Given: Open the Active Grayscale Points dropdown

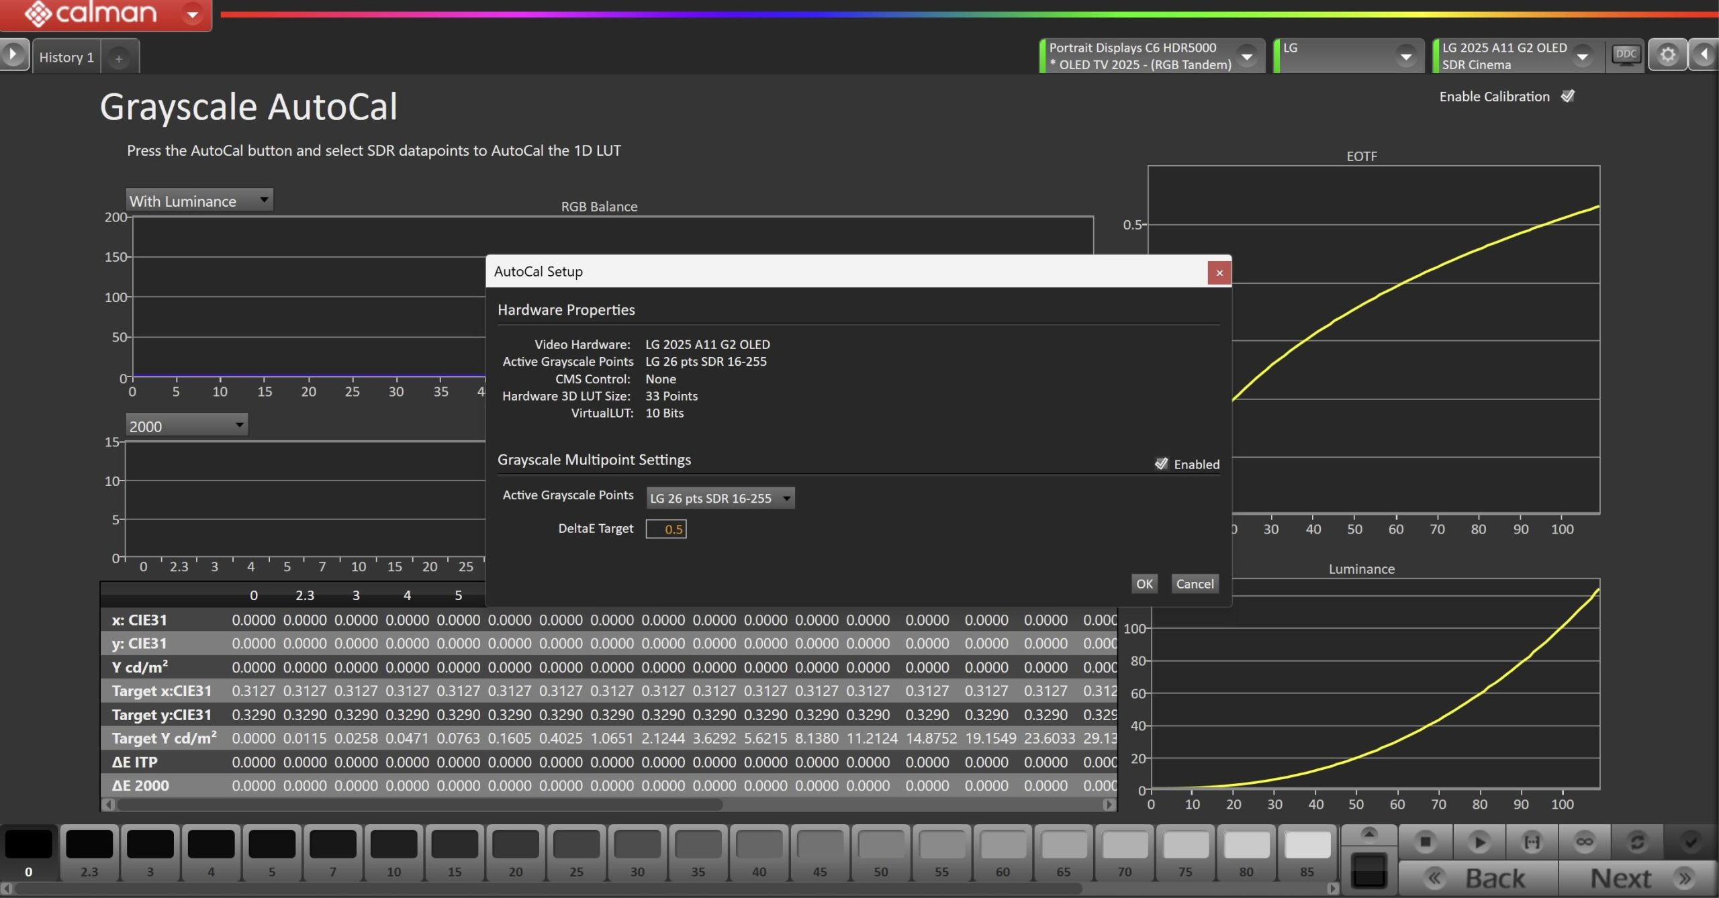Looking at the screenshot, I should [721, 498].
